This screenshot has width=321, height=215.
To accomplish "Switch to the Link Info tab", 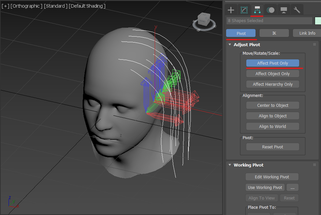I will [307, 33].
